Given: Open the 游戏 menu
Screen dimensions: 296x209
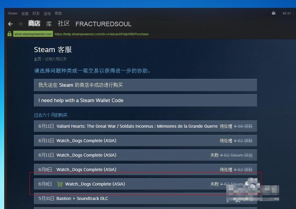Looking at the screenshot, I should tap(47, 14).
